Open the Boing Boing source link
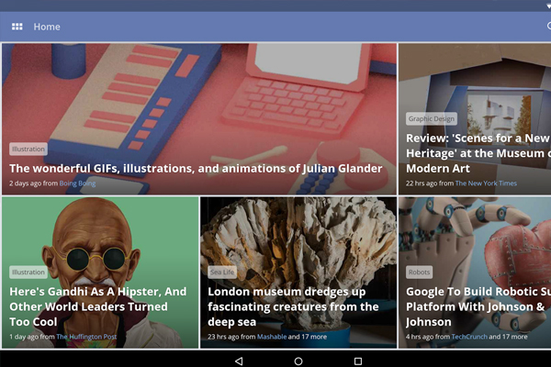This screenshot has width=551, height=367. pos(77,183)
